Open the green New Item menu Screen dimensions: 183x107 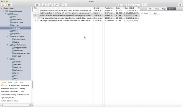(38, 5)
